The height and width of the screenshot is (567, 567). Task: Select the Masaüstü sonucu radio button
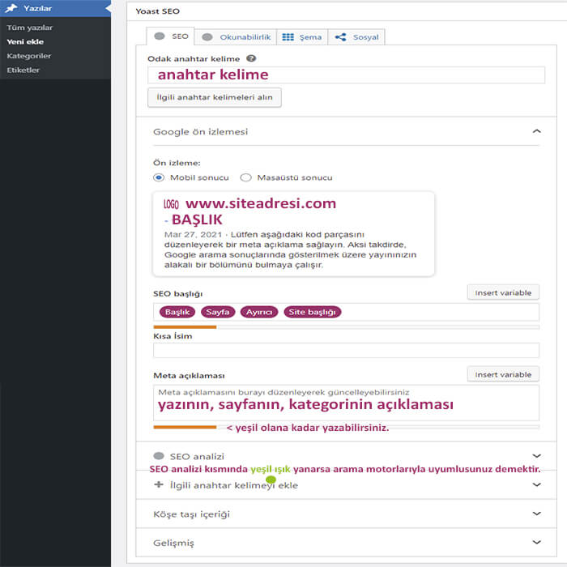click(x=246, y=177)
